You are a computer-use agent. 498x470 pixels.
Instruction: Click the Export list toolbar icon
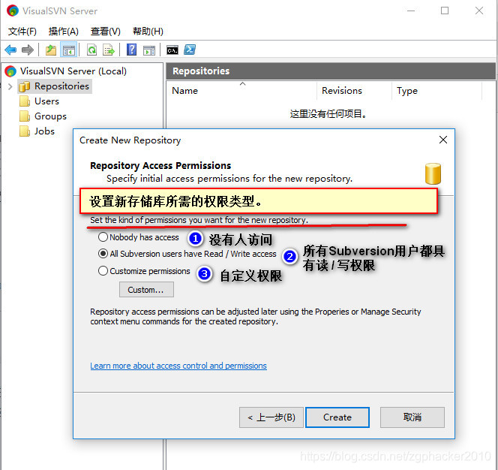coord(109,50)
